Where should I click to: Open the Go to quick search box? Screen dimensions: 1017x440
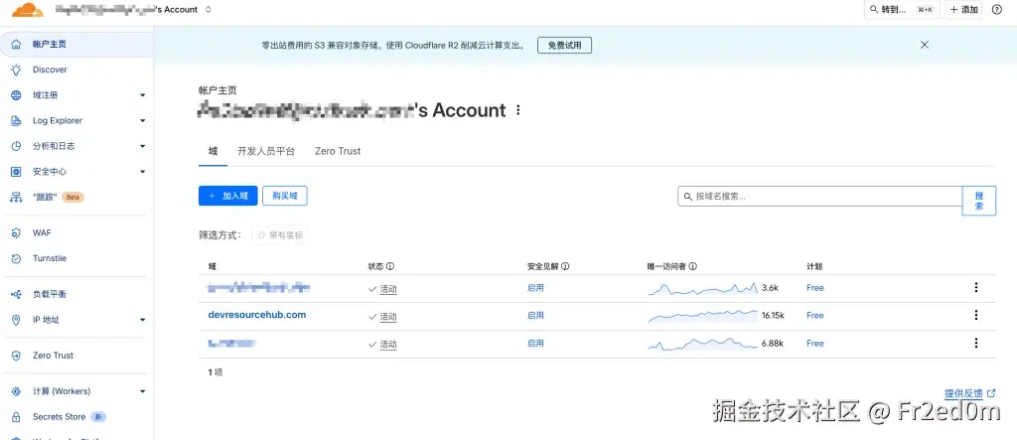pos(902,10)
